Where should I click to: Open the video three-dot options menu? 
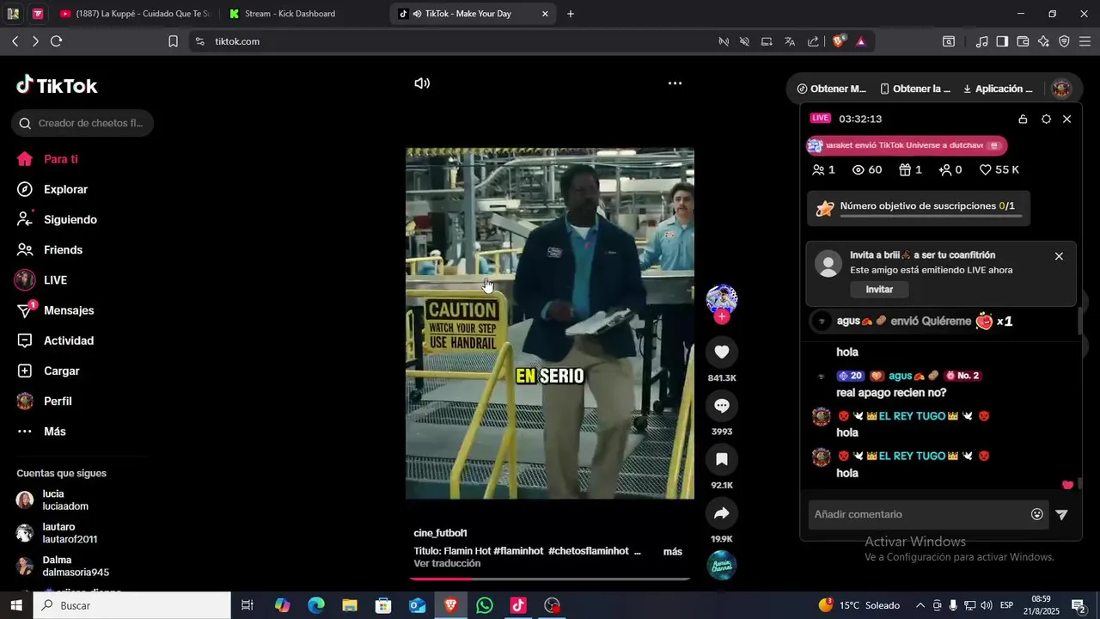point(675,83)
